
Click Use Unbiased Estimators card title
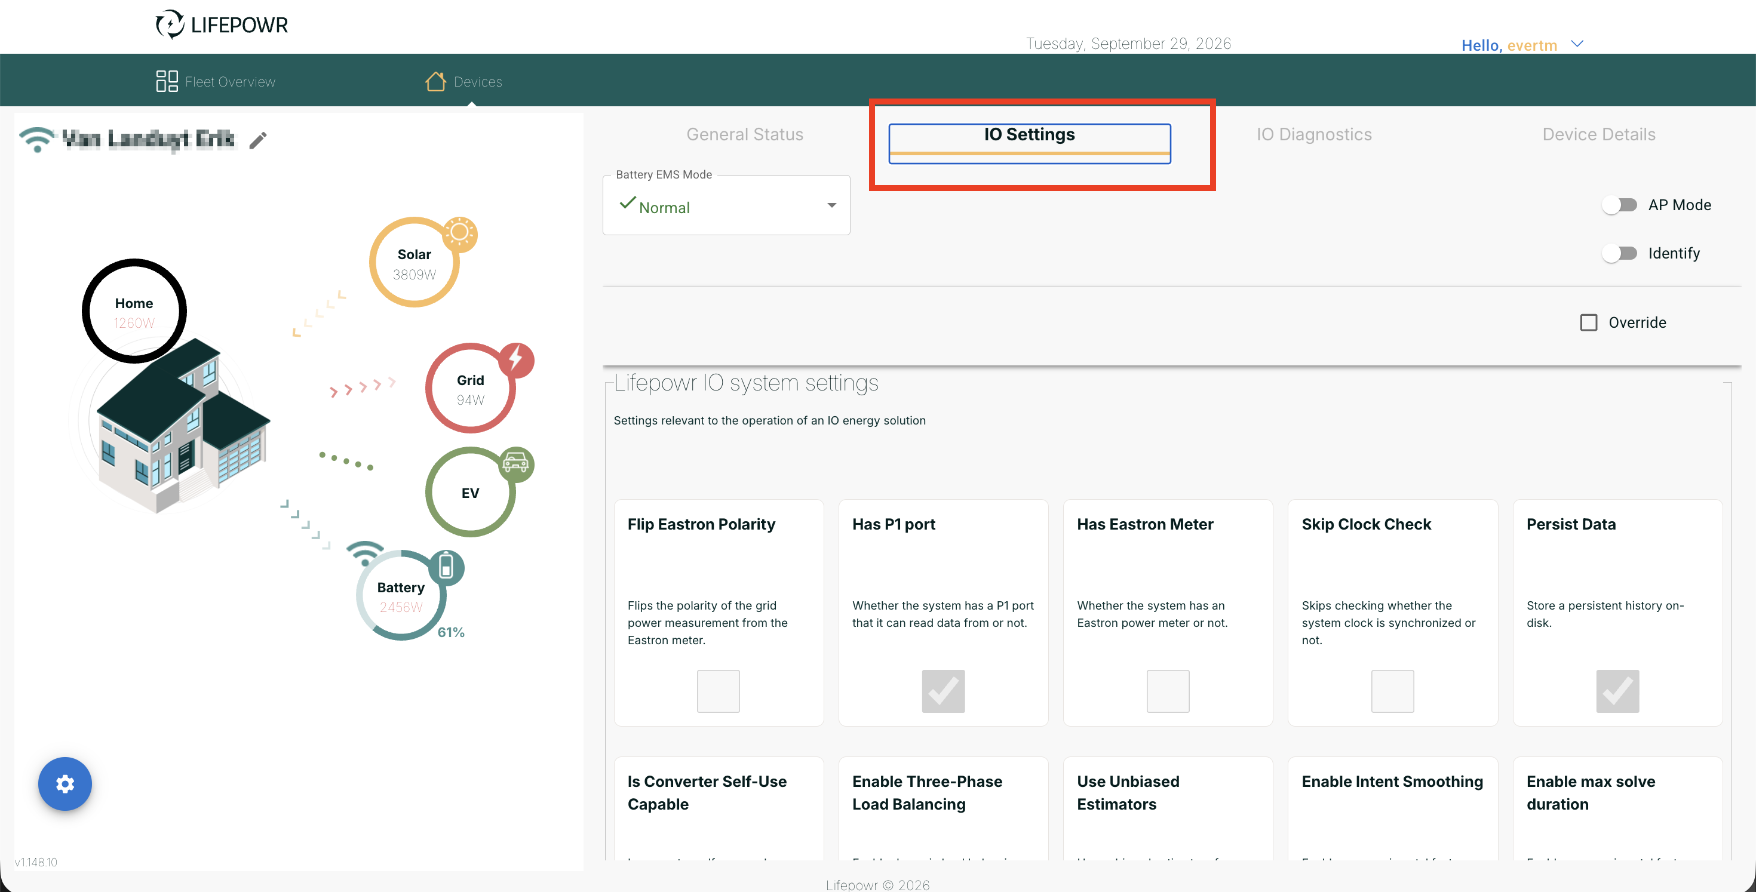point(1128,792)
